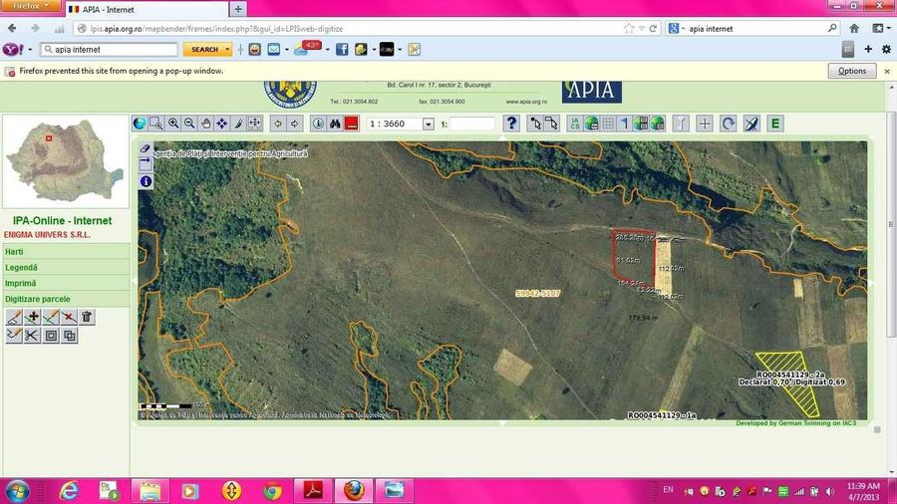897x504 pixels.
Task: Click the green E toolbar button
Action: [x=775, y=124]
